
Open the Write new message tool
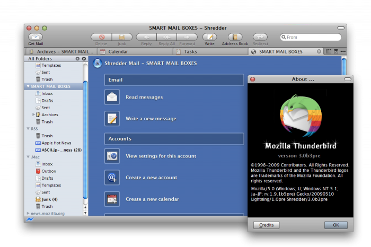click(x=210, y=37)
